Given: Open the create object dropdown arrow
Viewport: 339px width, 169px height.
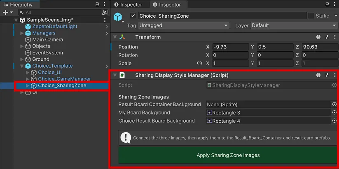Looking at the screenshot, I should point(12,12).
